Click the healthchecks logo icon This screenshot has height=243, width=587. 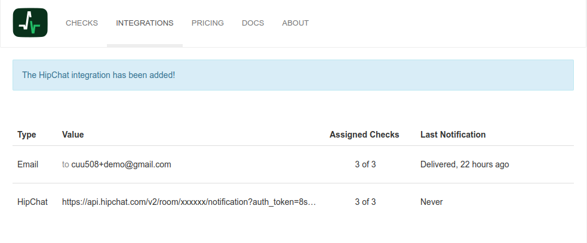(x=30, y=23)
